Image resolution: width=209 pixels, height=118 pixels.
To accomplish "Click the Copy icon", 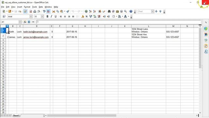I will click(57, 11).
